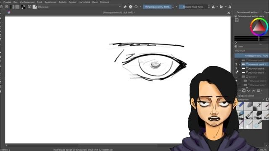269x151 pixels.
Task: Adjust the Размер brush size slider
Action: click(x=193, y=7)
